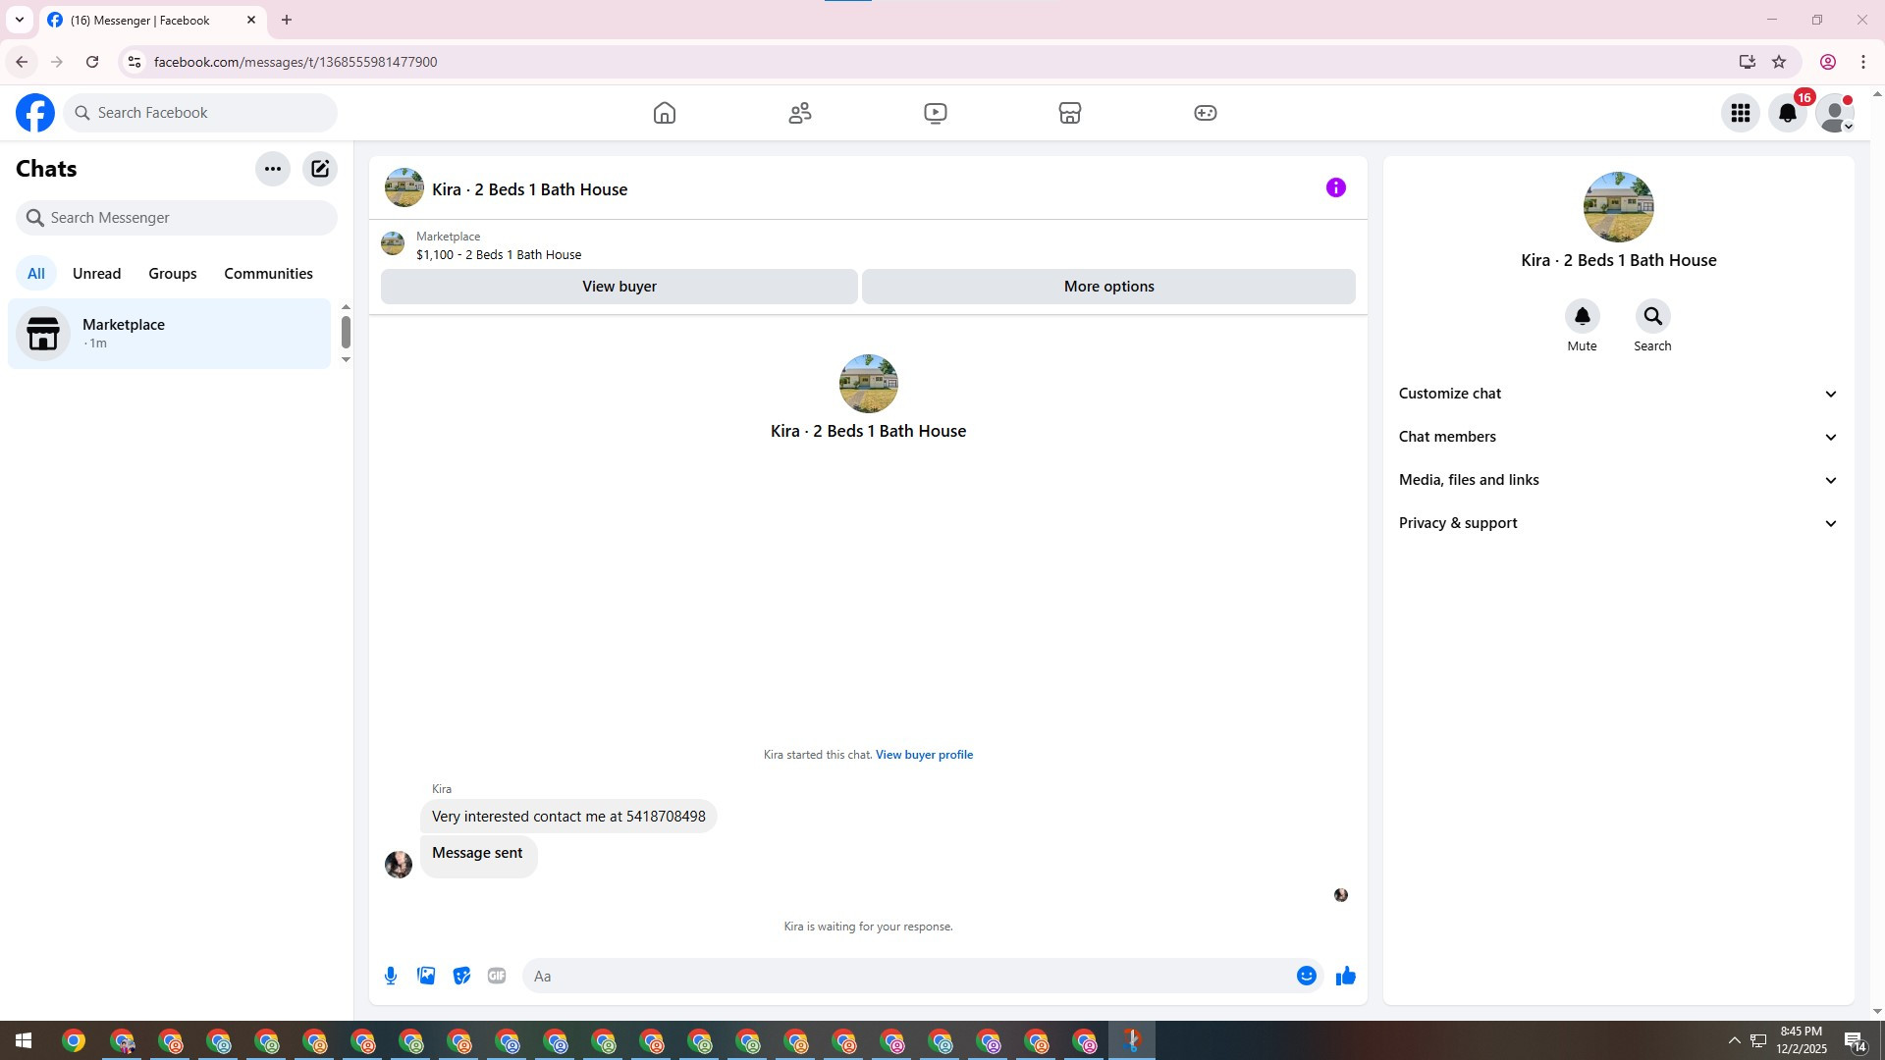Mute this conversation with bell button

tap(1582, 316)
